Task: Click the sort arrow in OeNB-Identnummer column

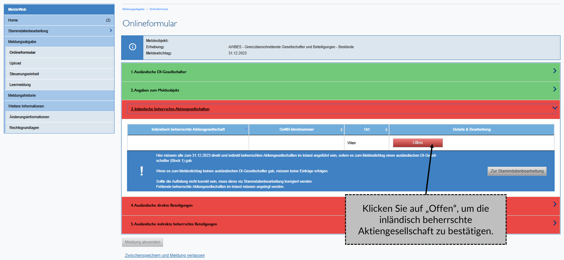Action: [341, 129]
